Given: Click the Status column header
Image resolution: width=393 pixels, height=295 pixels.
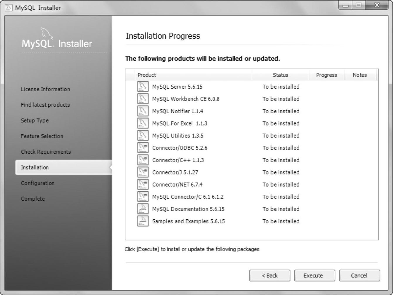Looking at the screenshot, I should (x=281, y=75).
